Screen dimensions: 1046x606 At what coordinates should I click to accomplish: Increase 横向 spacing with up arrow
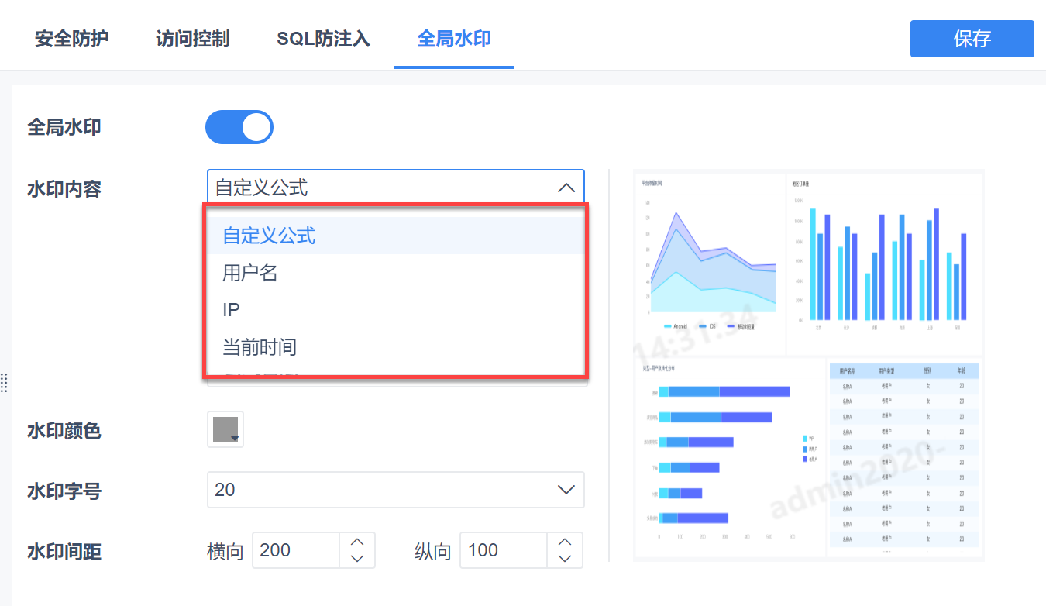[357, 542]
